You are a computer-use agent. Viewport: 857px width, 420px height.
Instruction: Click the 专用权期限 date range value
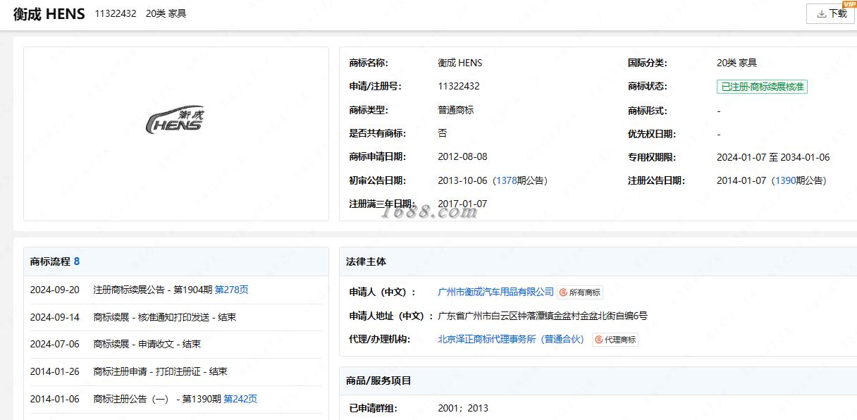tap(773, 157)
